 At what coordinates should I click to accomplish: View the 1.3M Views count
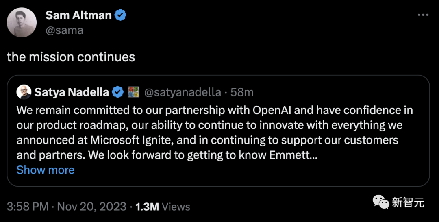click(163, 207)
